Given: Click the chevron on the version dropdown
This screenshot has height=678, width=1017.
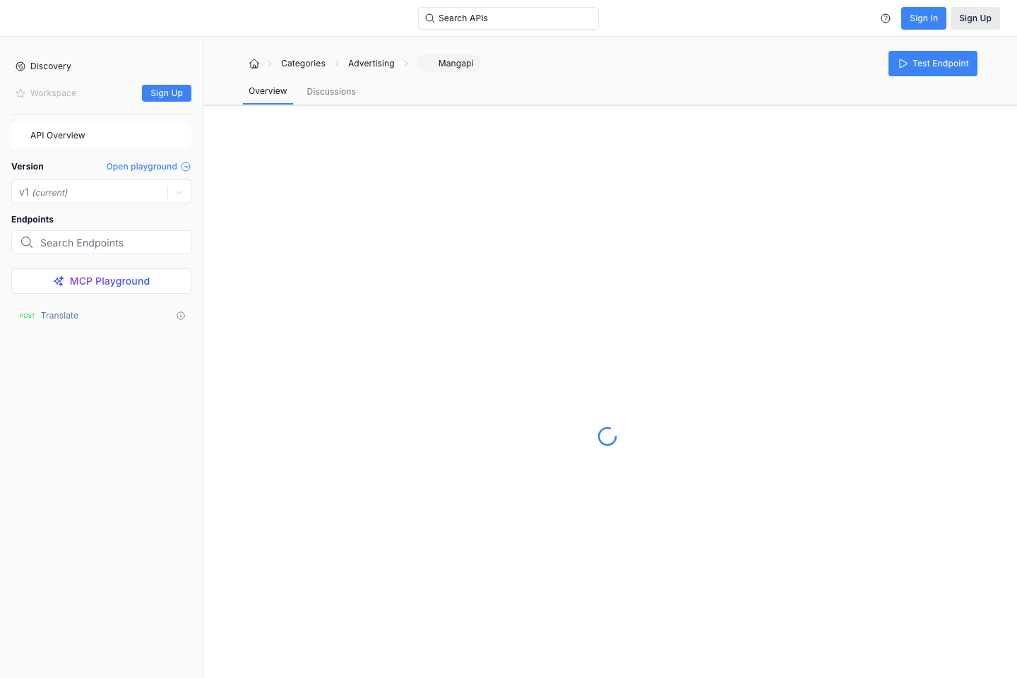Looking at the screenshot, I should coord(179,191).
